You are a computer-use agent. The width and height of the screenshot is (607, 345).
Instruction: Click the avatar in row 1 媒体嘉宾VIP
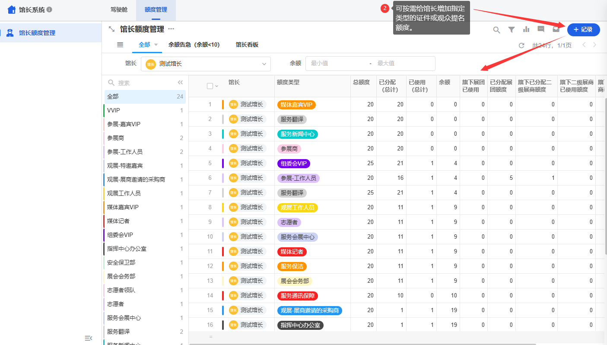pyautogui.click(x=234, y=105)
